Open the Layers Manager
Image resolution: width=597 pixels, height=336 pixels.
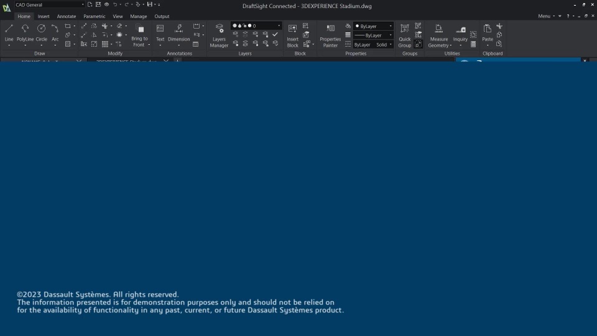219,36
